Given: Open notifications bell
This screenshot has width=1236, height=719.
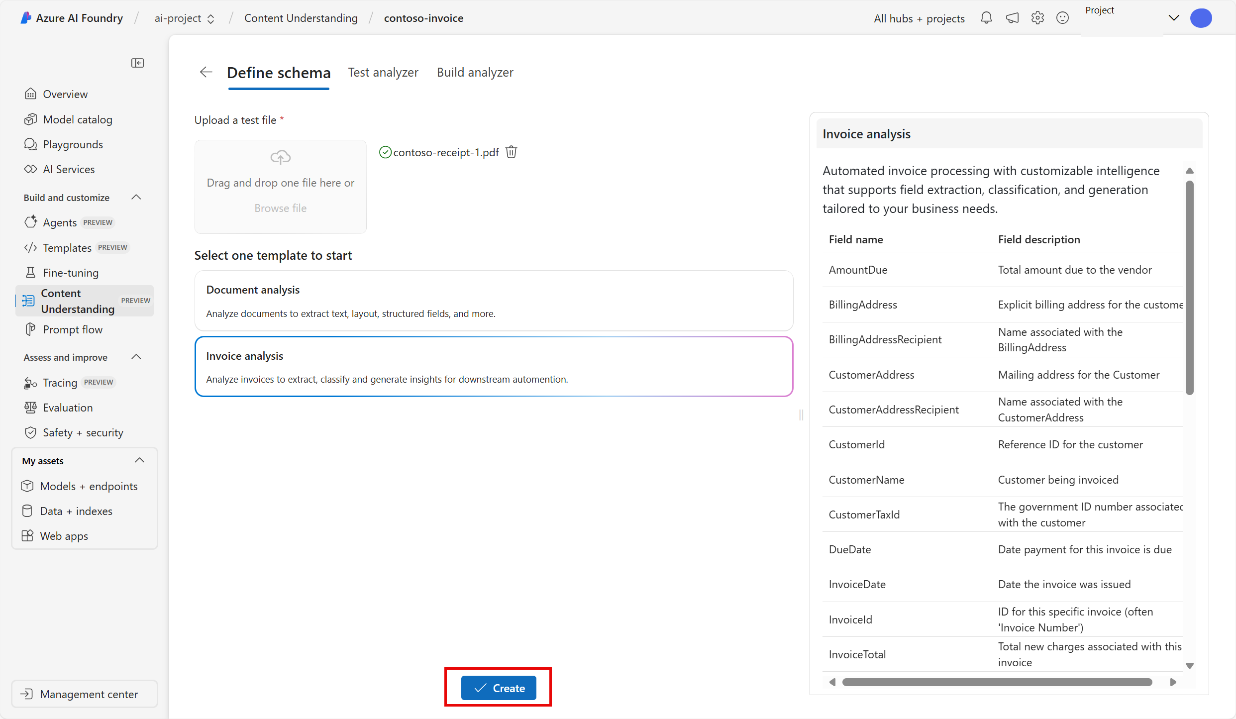Looking at the screenshot, I should [986, 18].
